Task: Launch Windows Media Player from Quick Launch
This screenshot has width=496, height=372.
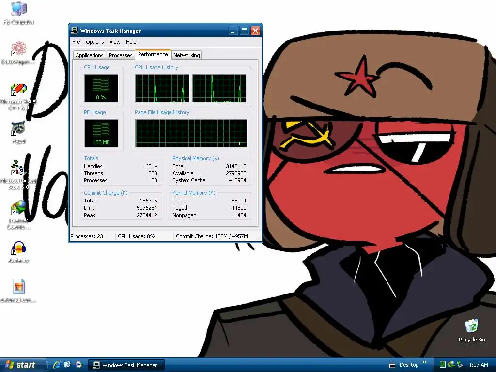Action: [x=79, y=365]
